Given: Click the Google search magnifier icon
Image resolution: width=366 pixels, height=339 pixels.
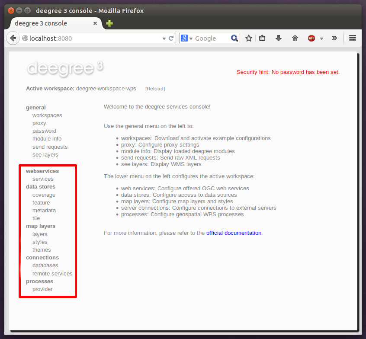Looking at the screenshot, I should point(234,38).
